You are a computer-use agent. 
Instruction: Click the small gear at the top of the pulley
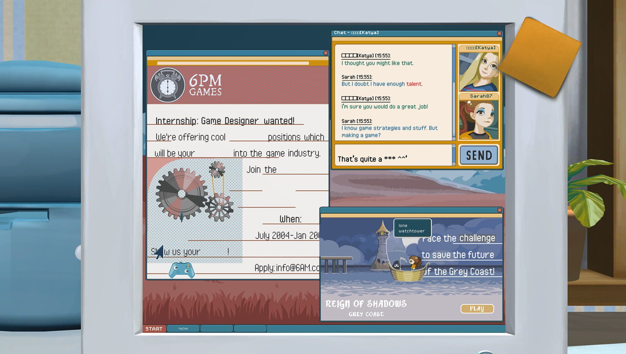coord(217,169)
